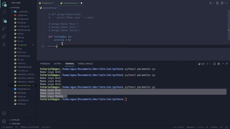Open variable.py in the explorer
Viewport: 230px width, 129px height.
click(23, 100)
